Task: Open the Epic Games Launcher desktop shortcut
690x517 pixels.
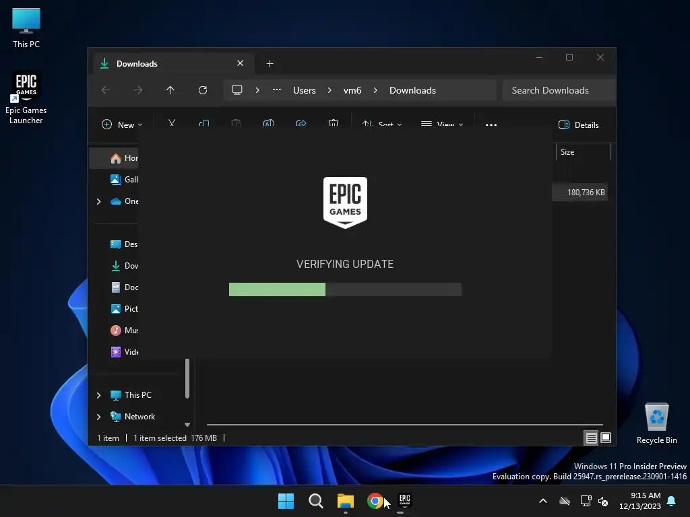Action: 26,98
